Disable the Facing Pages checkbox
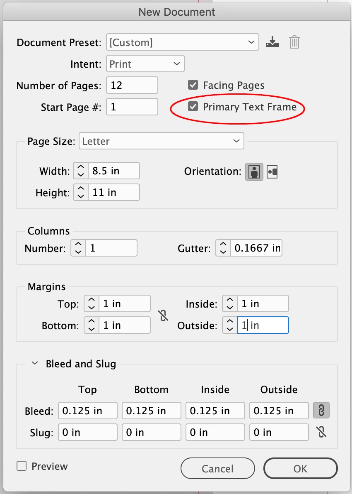Screen dimensions: 352x494 [x=193, y=85]
